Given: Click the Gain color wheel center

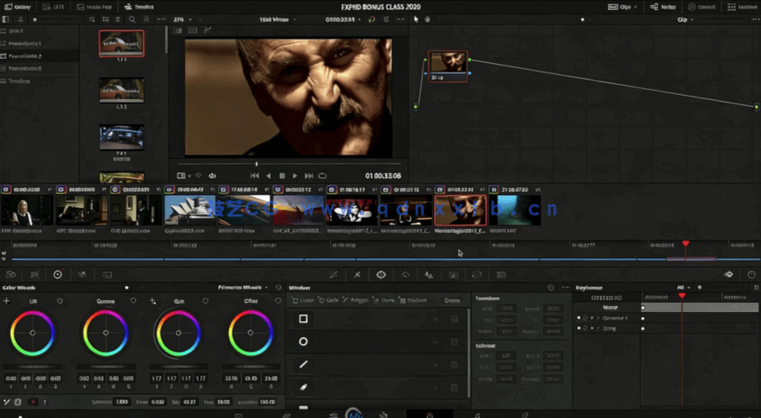Looking at the screenshot, I should (178, 333).
